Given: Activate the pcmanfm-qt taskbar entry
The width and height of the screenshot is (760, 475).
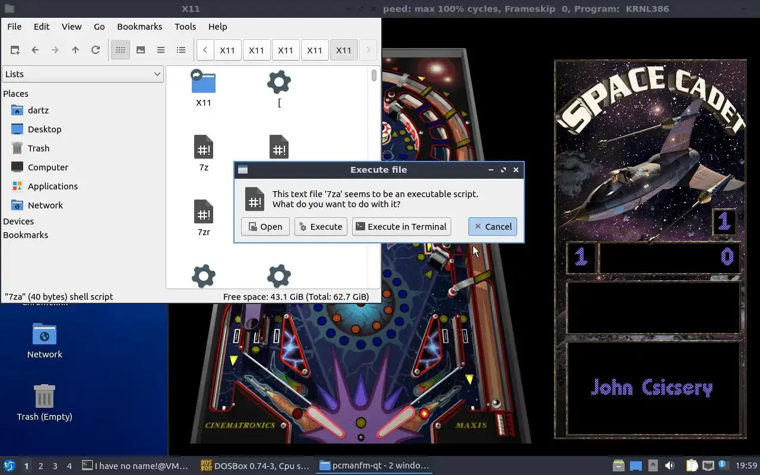Looking at the screenshot, I should (x=375, y=466).
